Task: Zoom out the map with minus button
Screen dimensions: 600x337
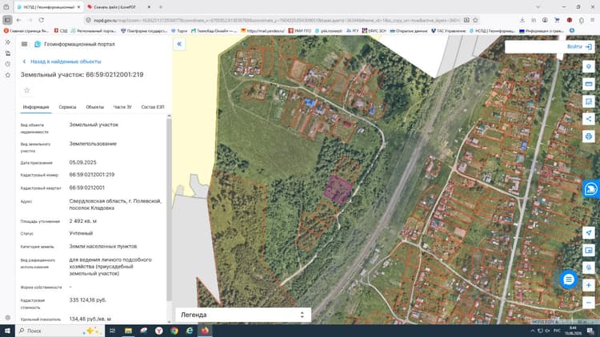Action: [589, 303]
